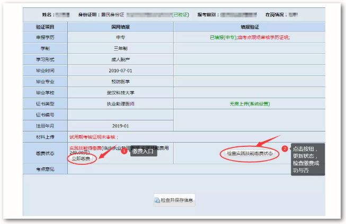Click the 点击按钮更新状态 callout note
This screenshot has height=224, width=346.
307,160
